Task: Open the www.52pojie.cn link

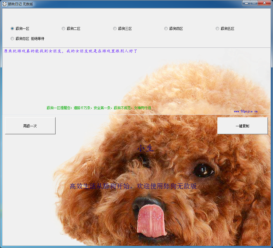Action: click(x=246, y=111)
